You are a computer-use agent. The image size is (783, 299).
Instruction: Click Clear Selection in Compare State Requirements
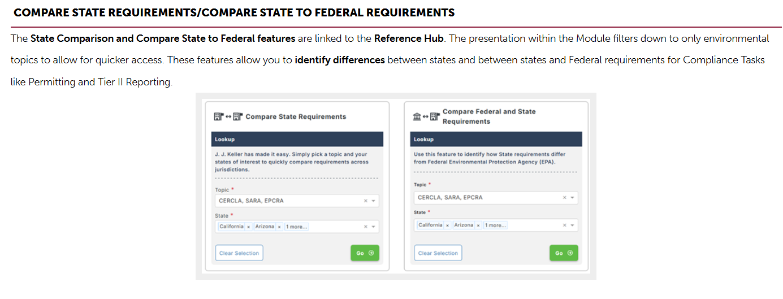239,253
